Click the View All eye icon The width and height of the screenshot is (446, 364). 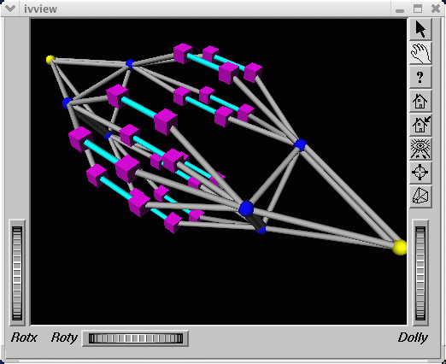pyautogui.click(x=420, y=149)
